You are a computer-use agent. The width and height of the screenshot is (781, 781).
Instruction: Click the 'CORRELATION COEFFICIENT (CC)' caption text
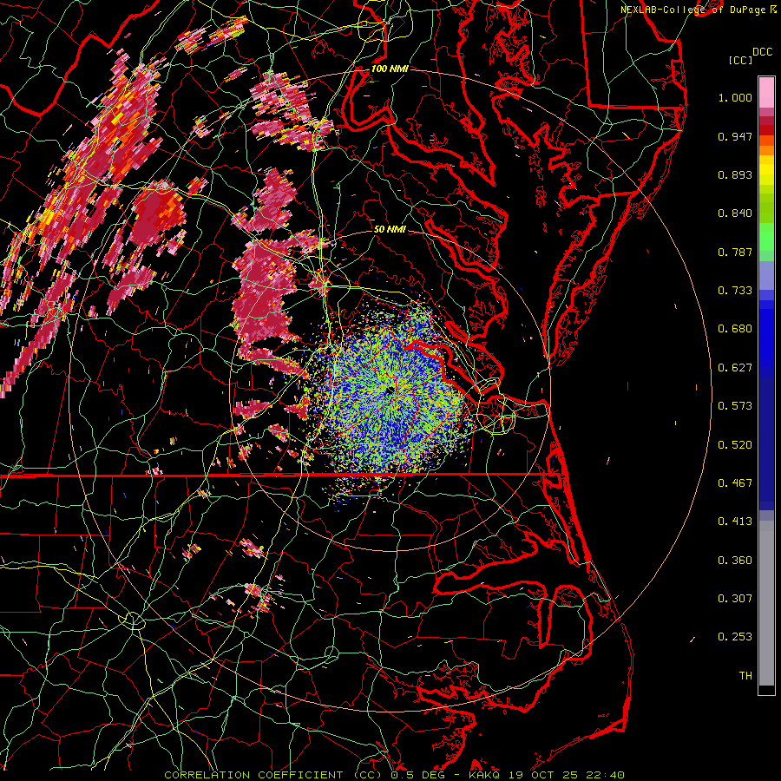(273, 775)
